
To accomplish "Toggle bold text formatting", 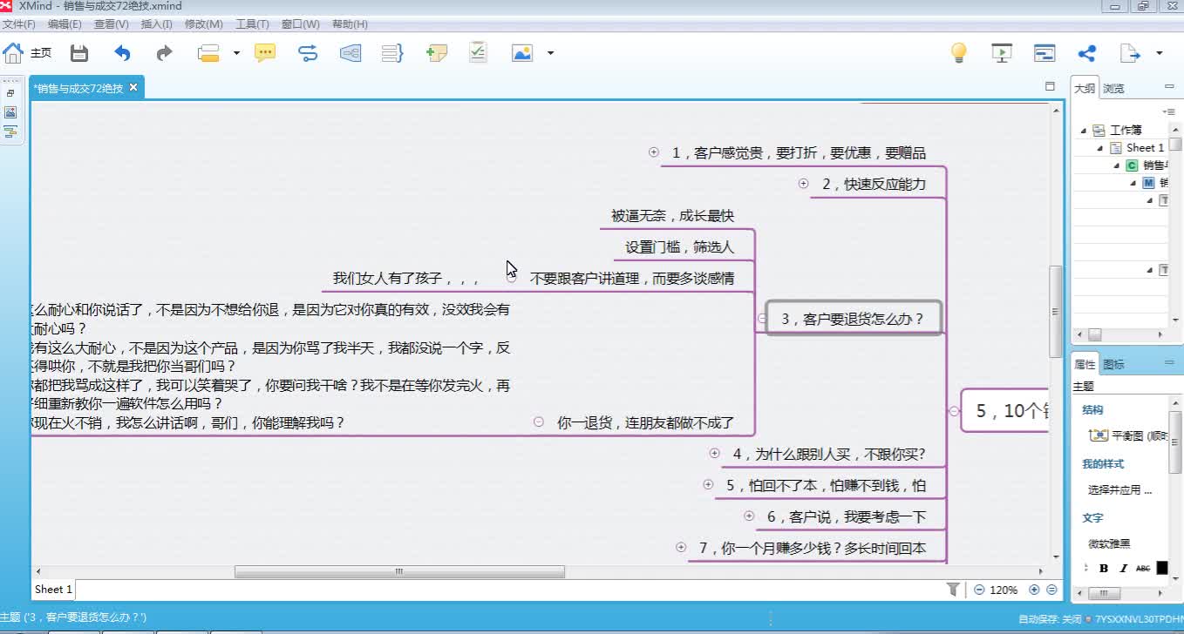I will click(x=1103, y=569).
